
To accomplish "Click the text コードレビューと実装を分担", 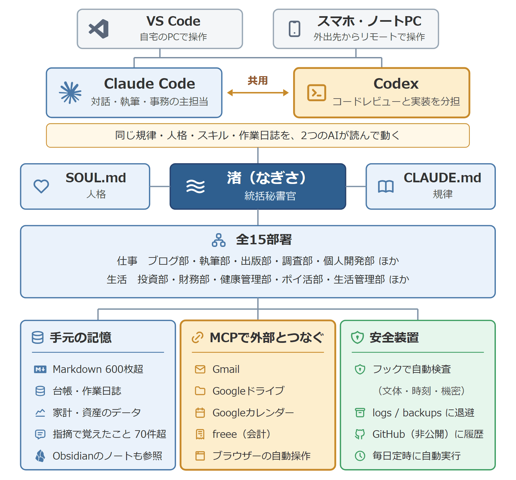I will coord(396,101).
